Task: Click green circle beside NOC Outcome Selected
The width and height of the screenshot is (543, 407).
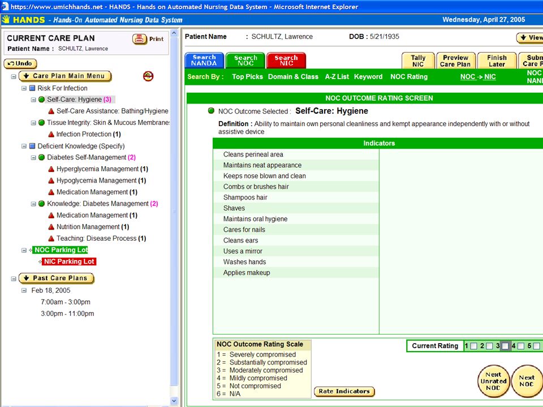Action: click(x=211, y=111)
